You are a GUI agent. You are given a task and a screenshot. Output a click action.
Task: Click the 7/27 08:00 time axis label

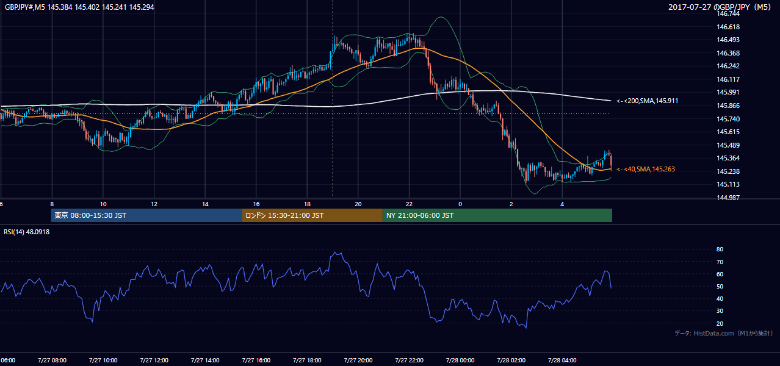(51, 360)
